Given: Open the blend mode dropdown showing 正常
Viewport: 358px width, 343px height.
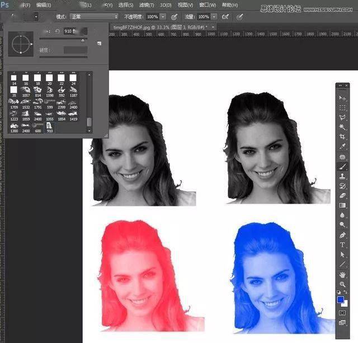Looking at the screenshot, I should click(x=94, y=17).
